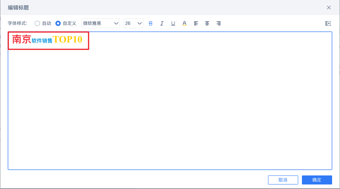
Task: Click 确定 to confirm title
Action: point(317,180)
